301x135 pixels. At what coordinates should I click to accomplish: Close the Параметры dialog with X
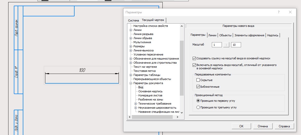coord(290,12)
